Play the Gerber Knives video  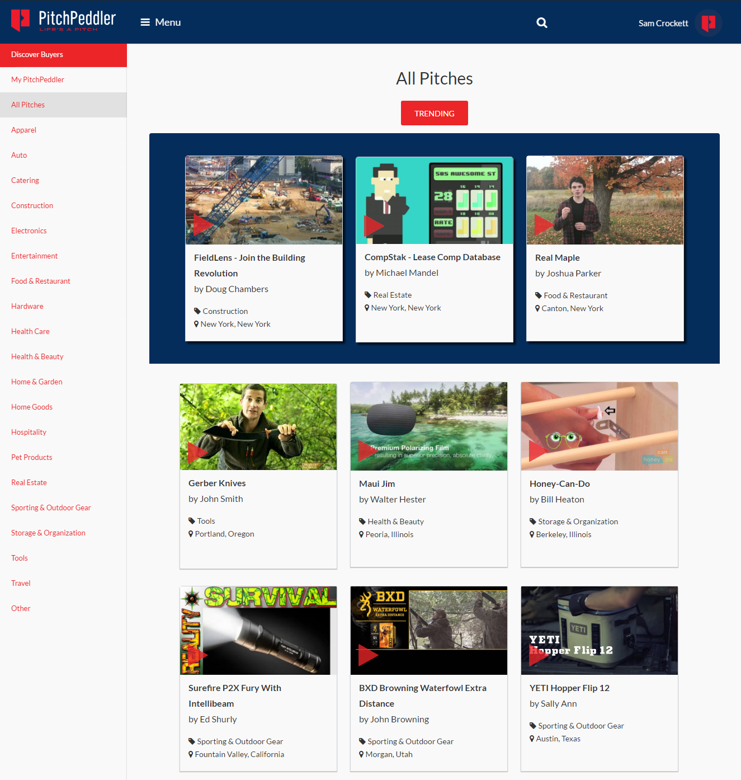pyautogui.click(x=197, y=452)
